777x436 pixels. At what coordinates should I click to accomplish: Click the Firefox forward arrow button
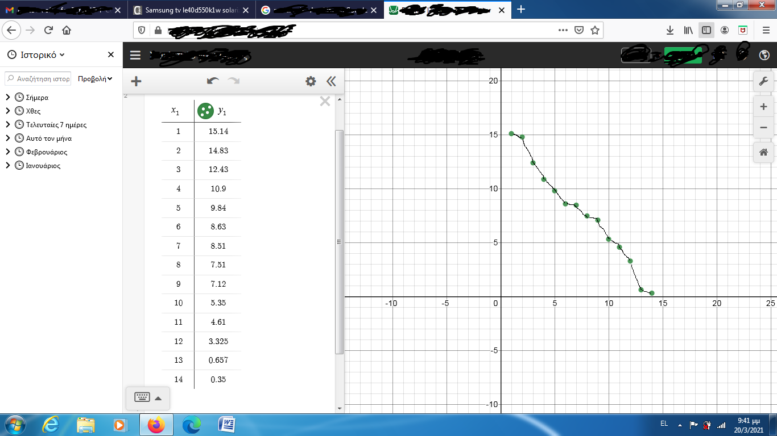click(31, 30)
